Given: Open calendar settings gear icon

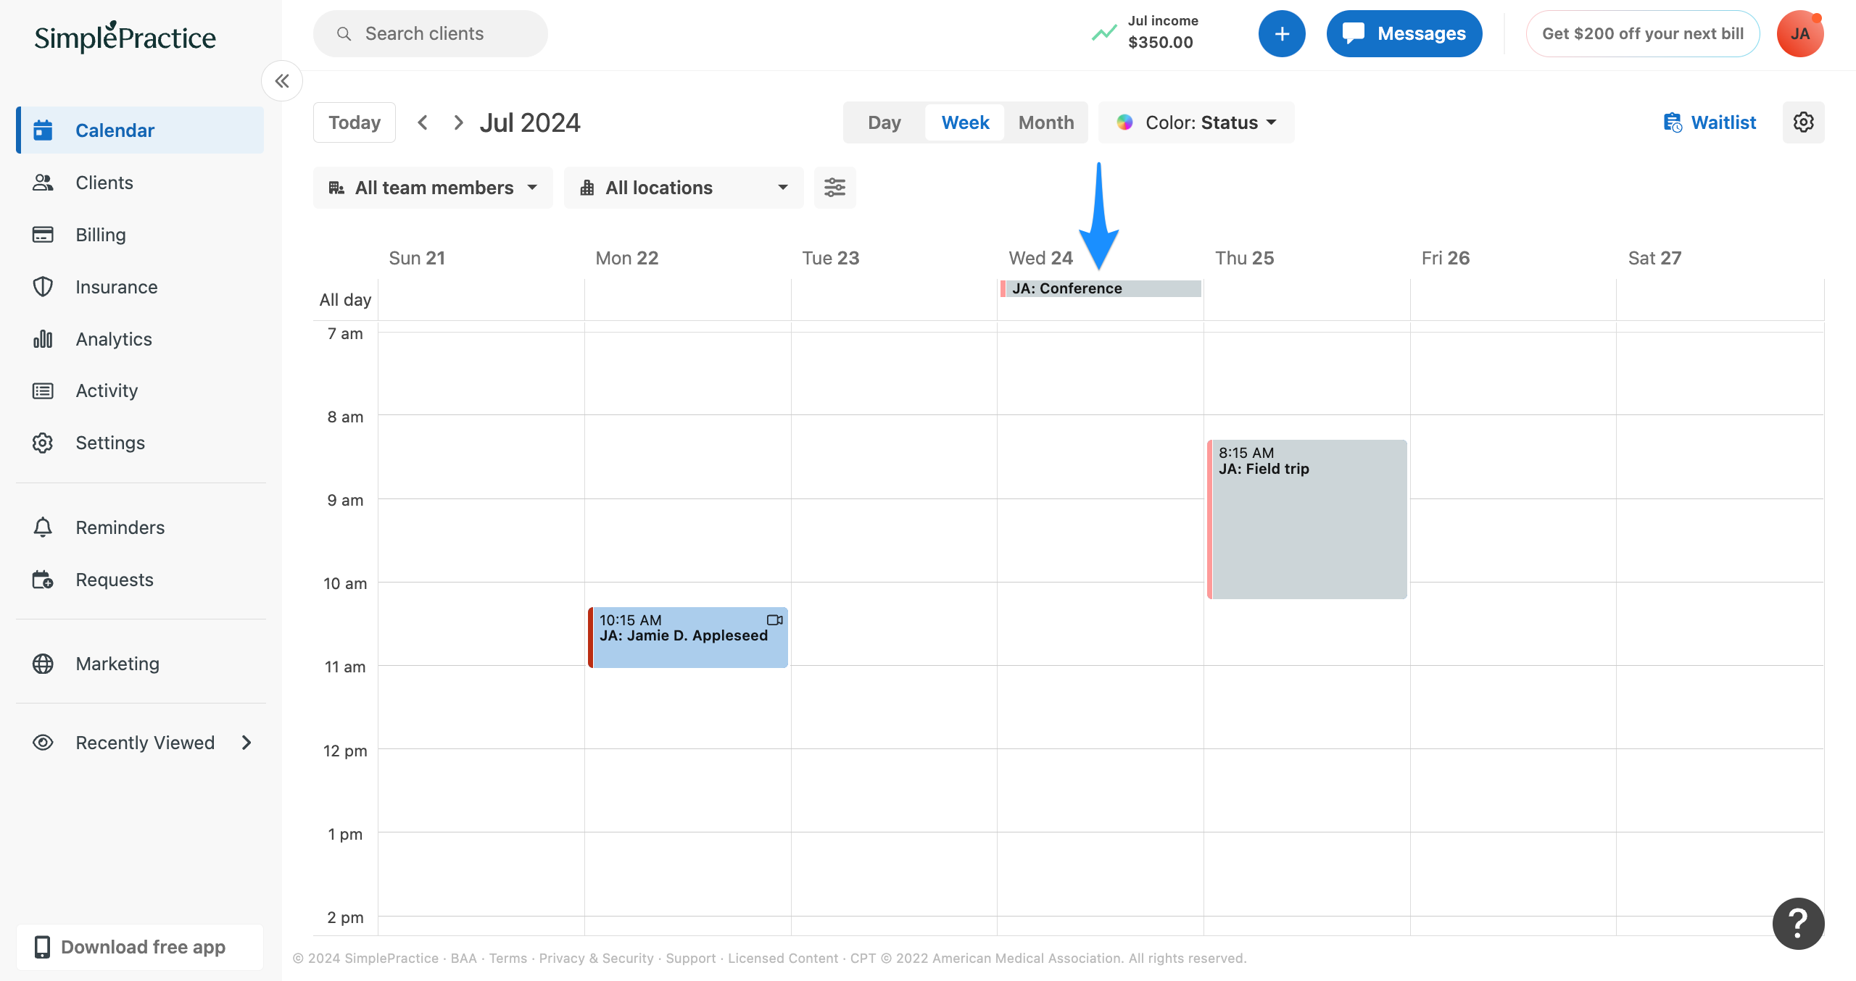Looking at the screenshot, I should tap(1804, 122).
